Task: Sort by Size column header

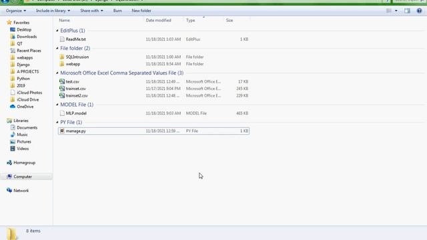Action: pos(230,21)
